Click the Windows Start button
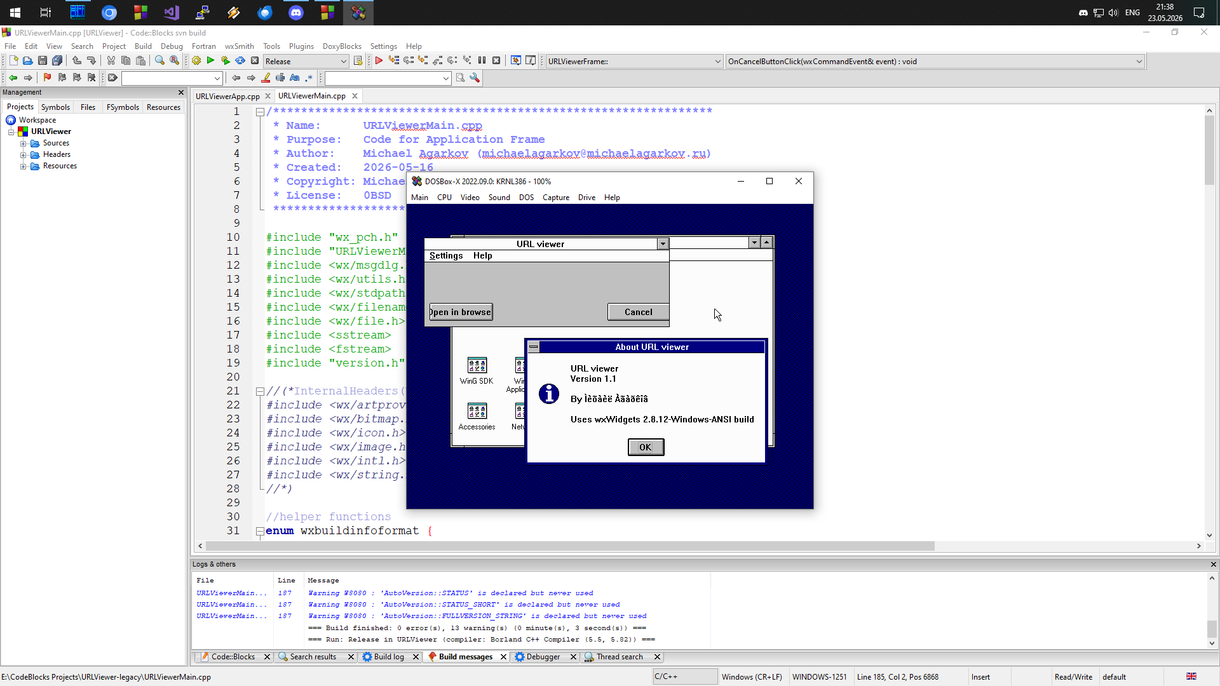Screen dimensions: 1220x686 pos(15,13)
